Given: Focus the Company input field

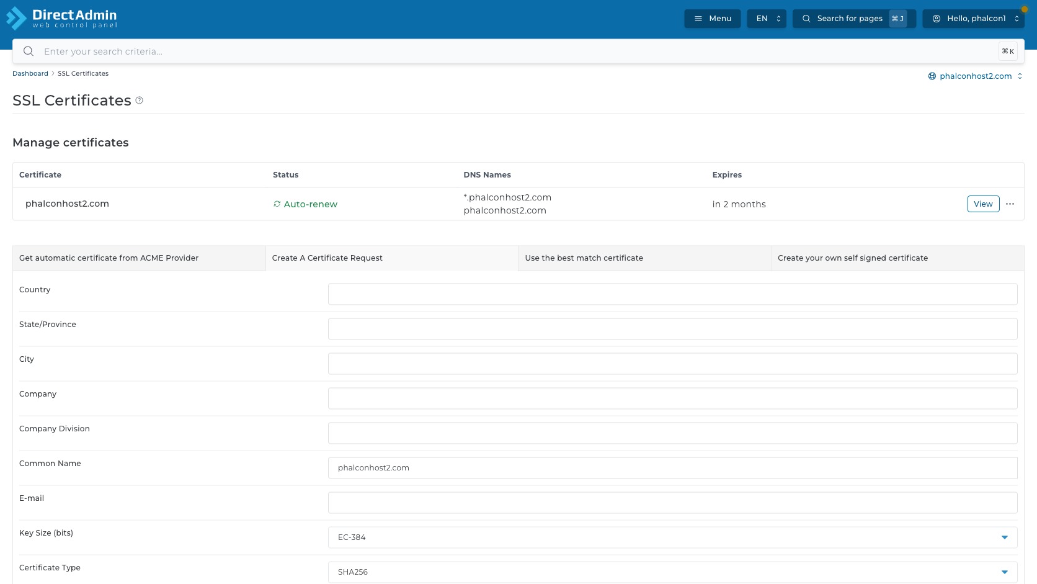Looking at the screenshot, I should (x=672, y=398).
